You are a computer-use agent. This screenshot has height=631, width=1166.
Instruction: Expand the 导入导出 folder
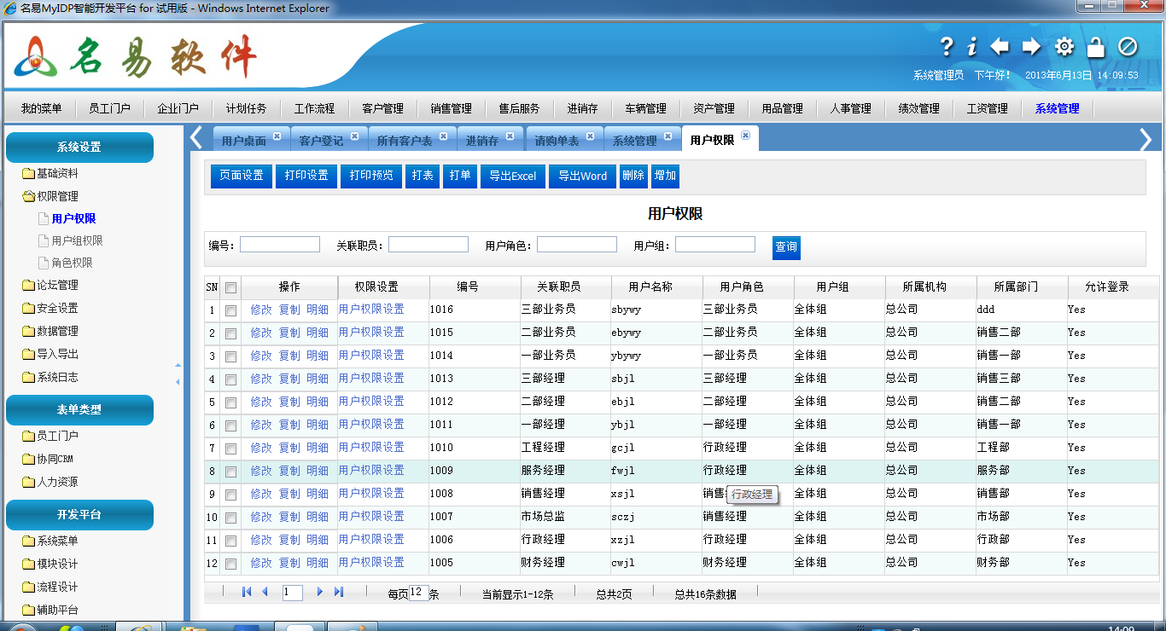(50, 354)
